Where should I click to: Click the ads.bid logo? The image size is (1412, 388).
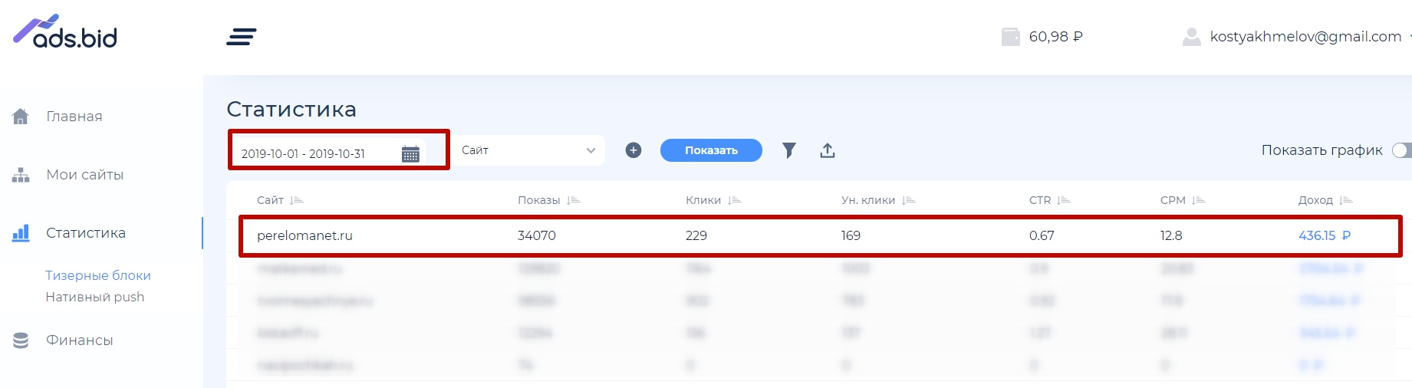click(65, 32)
